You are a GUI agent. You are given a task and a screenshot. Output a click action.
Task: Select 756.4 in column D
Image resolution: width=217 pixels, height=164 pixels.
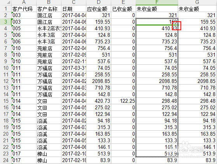point(98,48)
